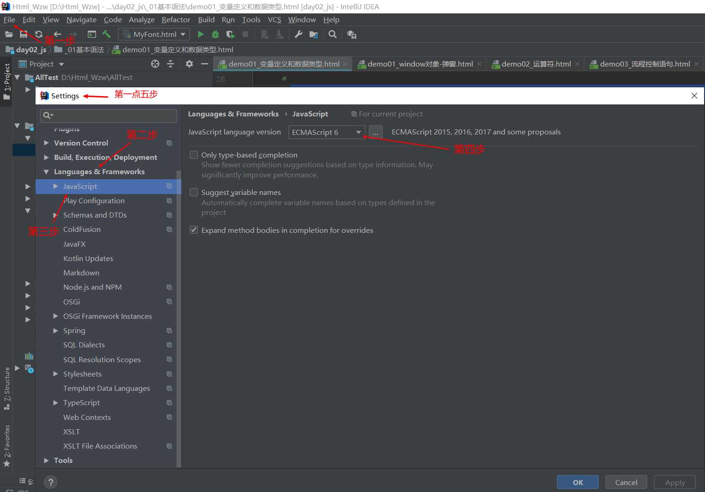This screenshot has width=705, height=492.
Task: Collapse Languages & Frameworks node
Action: pyautogui.click(x=46, y=172)
